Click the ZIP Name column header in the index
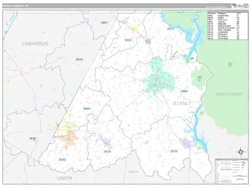This screenshot has width=251, height=188. (222, 14)
